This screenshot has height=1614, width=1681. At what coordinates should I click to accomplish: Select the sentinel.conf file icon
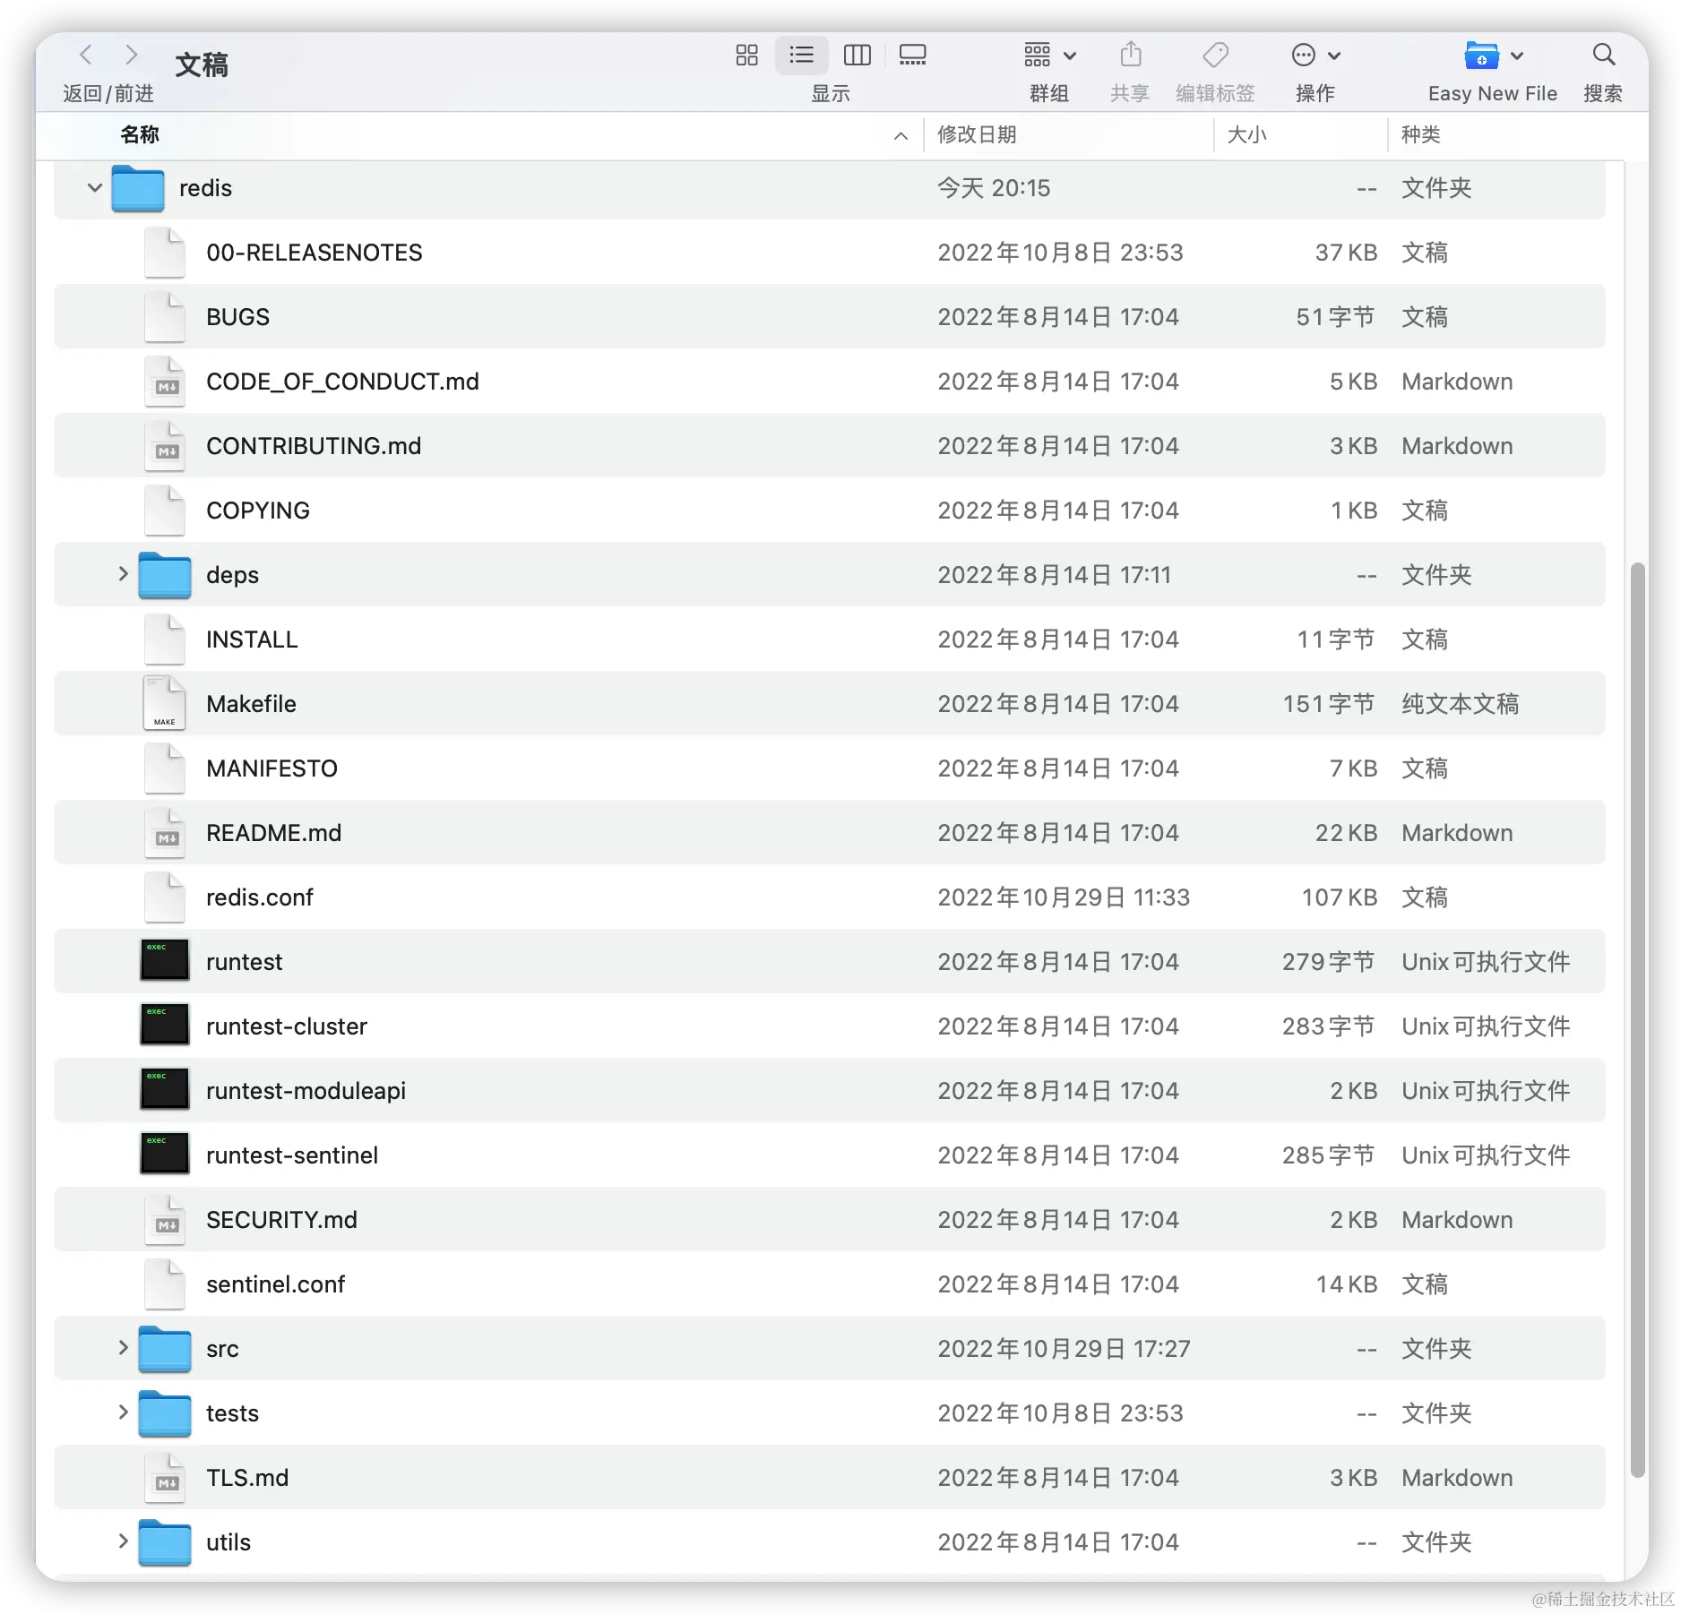coord(165,1284)
